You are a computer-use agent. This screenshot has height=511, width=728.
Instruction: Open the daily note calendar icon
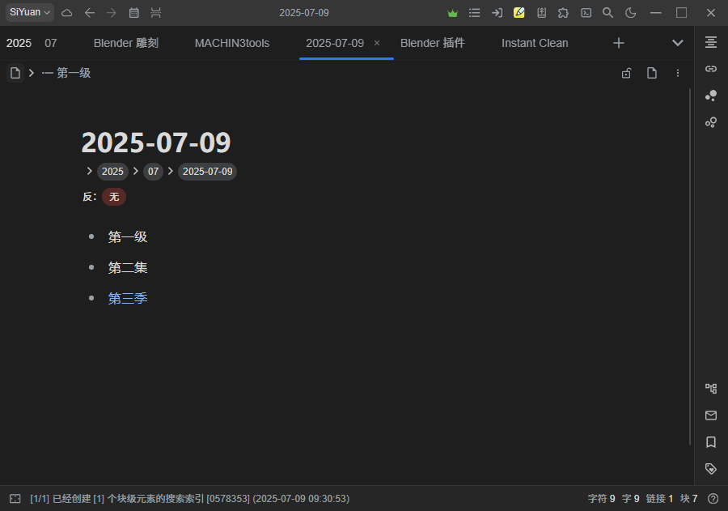133,13
